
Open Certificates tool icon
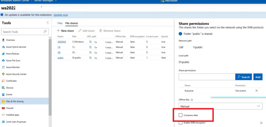(x=3, y=81)
